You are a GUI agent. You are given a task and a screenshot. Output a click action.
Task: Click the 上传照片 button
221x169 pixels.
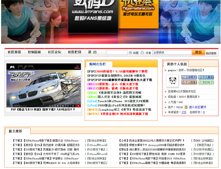click(189, 77)
